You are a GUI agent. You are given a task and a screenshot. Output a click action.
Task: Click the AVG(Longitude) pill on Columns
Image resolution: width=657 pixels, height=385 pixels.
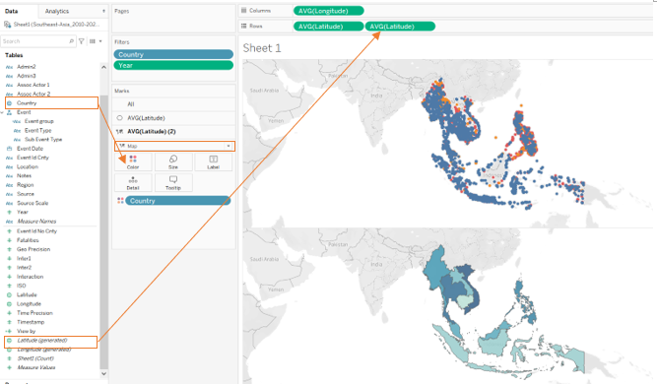click(329, 11)
